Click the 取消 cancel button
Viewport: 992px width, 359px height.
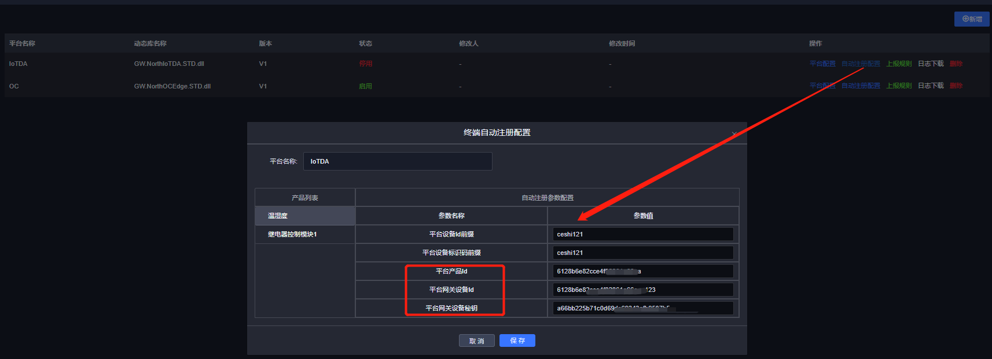477,341
